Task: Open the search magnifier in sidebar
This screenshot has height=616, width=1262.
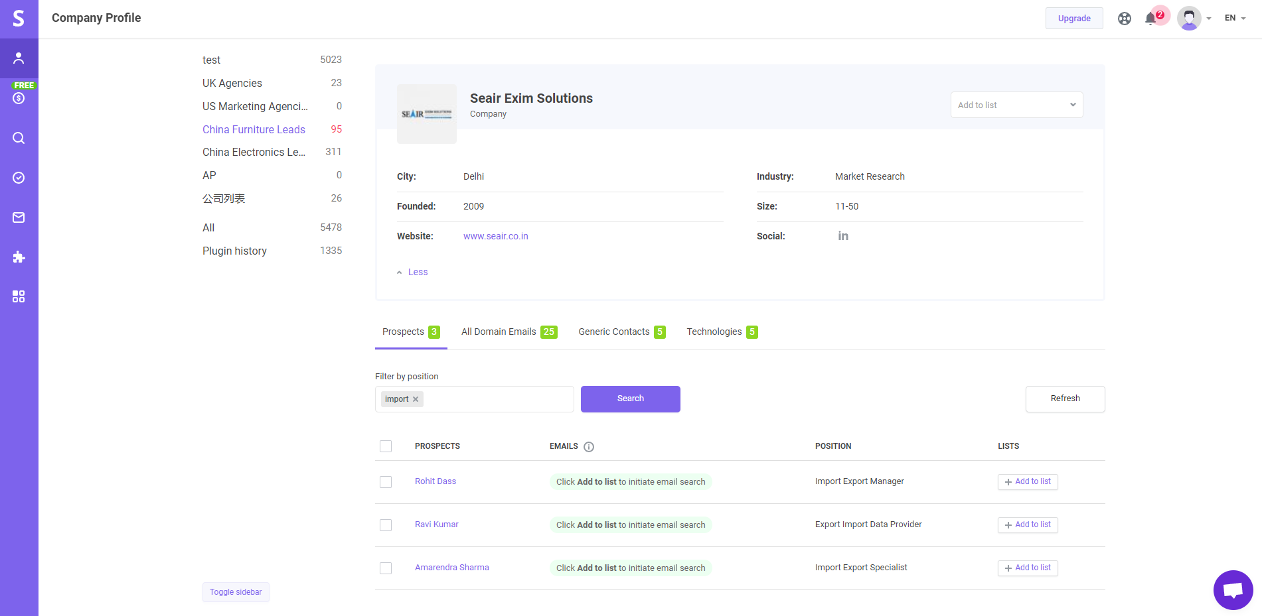Action: (x=19, y=138)
